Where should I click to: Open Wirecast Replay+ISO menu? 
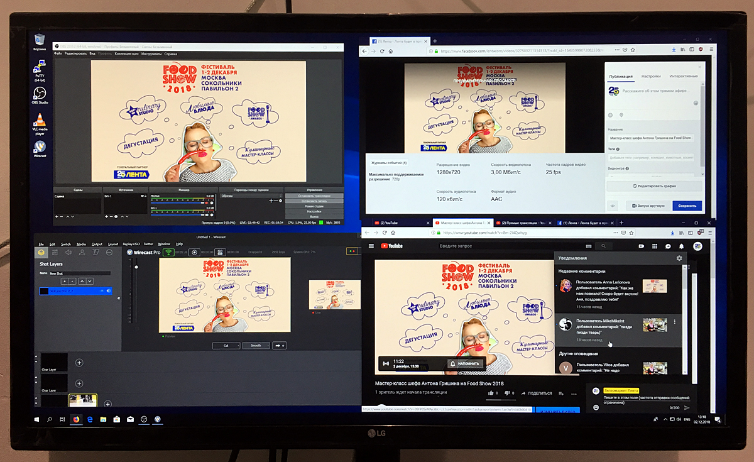(131, 244)
